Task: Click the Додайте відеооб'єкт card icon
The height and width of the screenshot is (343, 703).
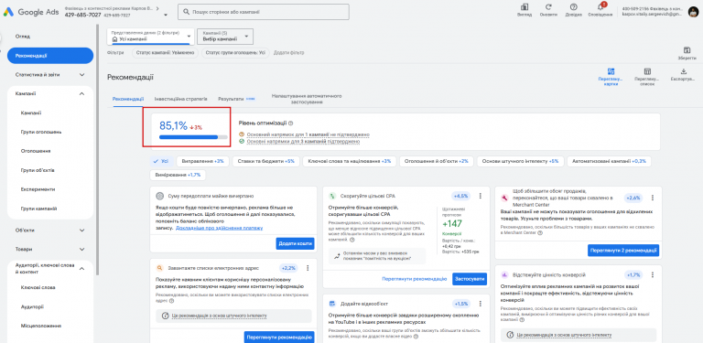Action: click(332, 304)
